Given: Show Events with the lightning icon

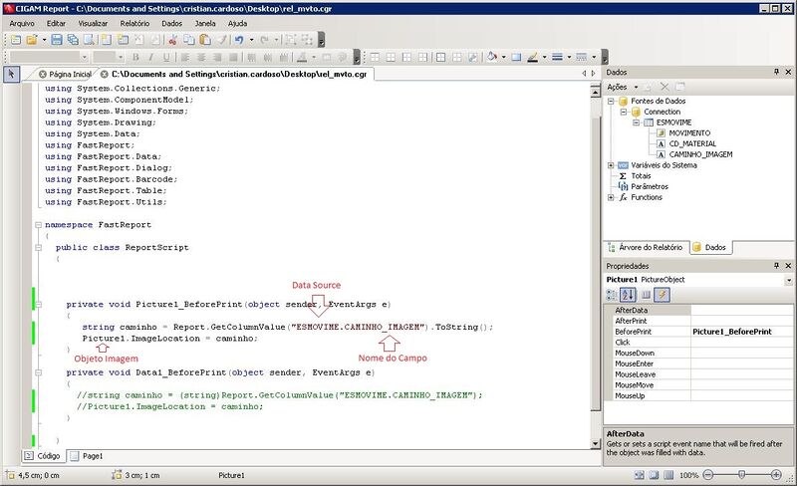Looking at the screenshot, I should [x=662, y=295].
